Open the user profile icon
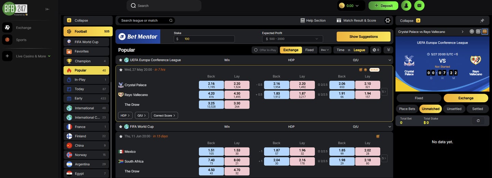Viewport: 492px width, 178px height. (406, 5)
